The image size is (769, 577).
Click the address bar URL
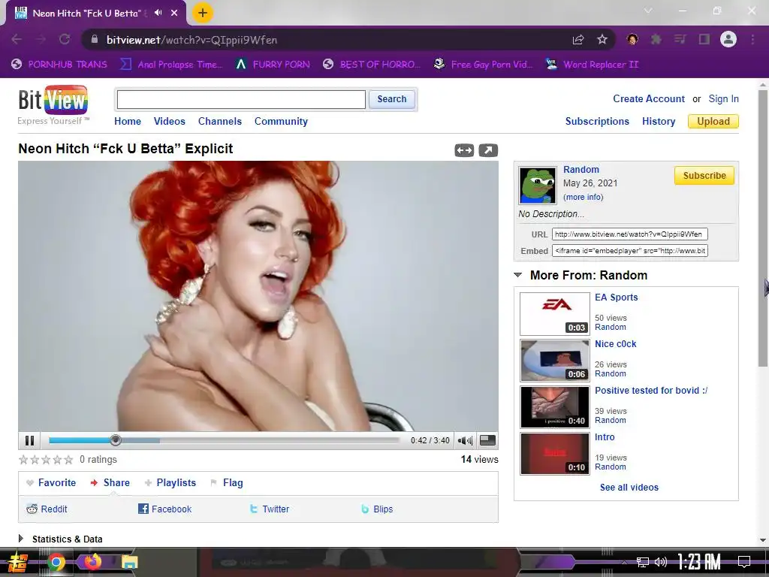[191, 40]
